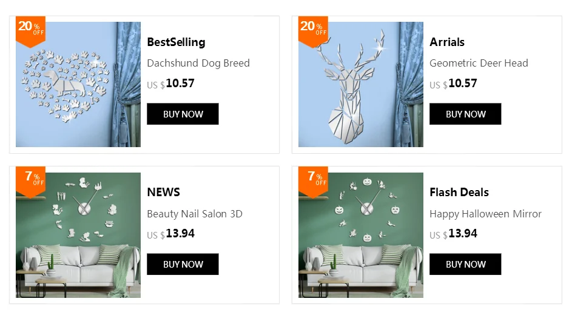The image size is (572, 310).
Task: Click the 20% off badge on Dachshund product
Action: click(x=31, y=31)
